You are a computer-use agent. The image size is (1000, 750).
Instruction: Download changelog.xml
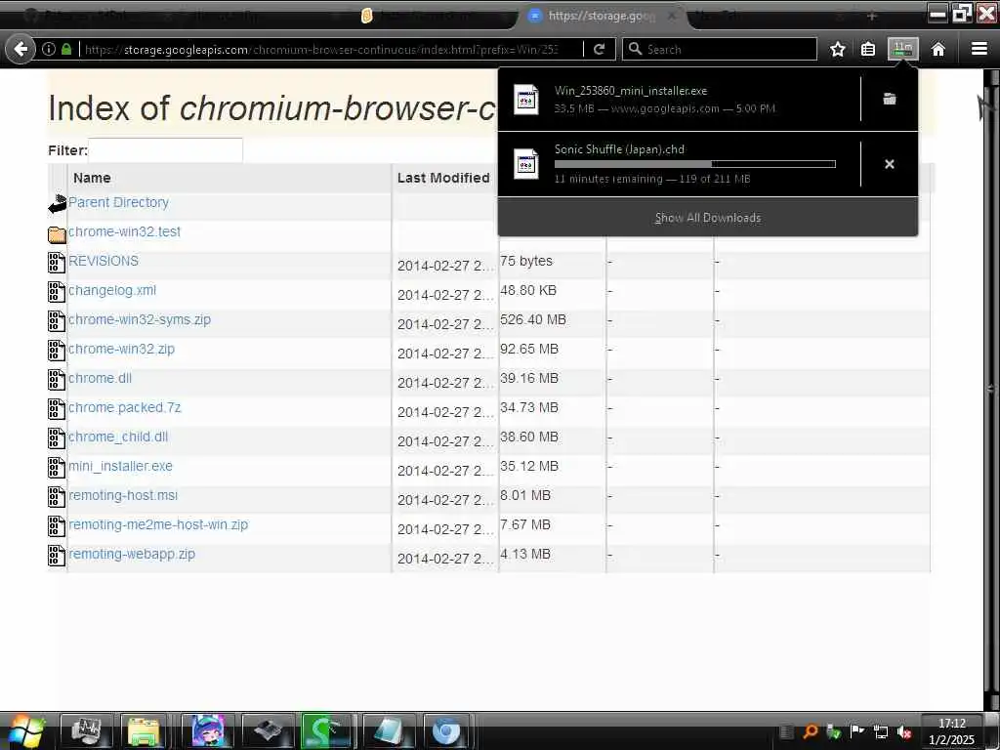tap(112, 290)
